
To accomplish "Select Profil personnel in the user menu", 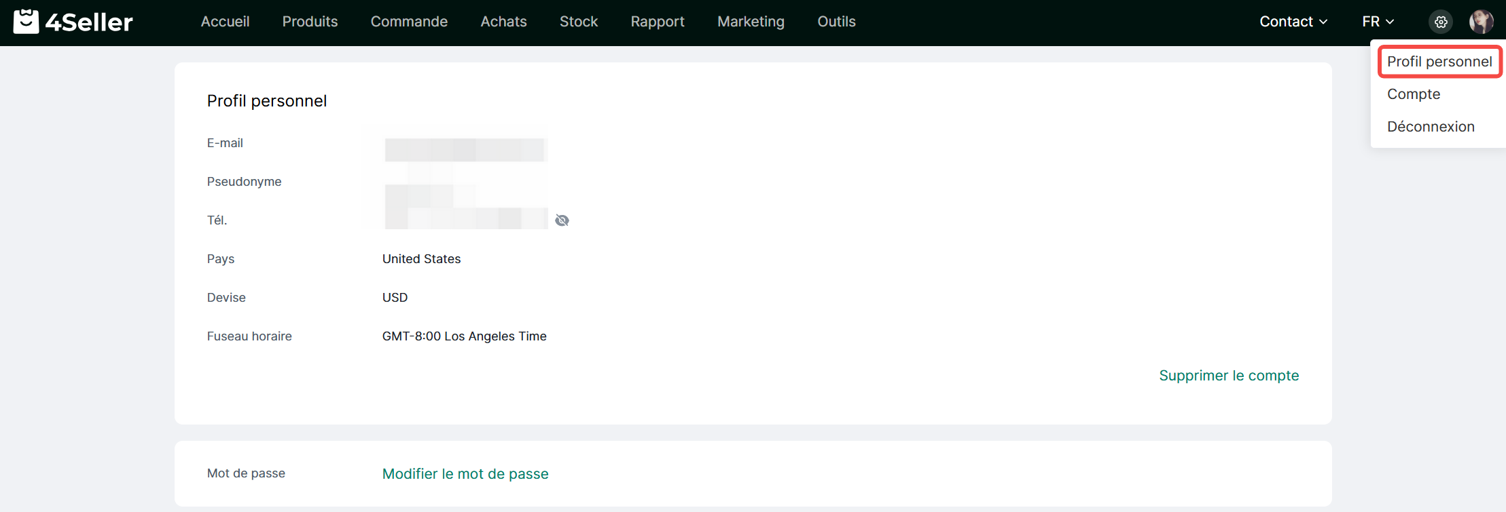I will pos(1439,62).
